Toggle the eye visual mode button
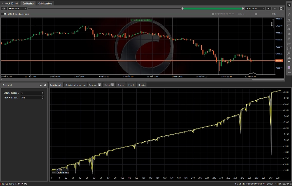292x186 pixels. coord(4,9)
